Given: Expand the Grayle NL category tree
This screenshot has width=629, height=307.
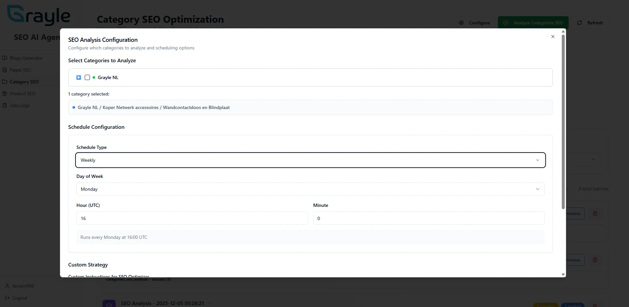Looking at the screenshot, I should [x=78, y=77].
